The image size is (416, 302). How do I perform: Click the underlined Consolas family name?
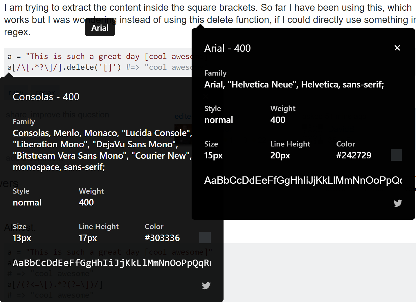31,133
